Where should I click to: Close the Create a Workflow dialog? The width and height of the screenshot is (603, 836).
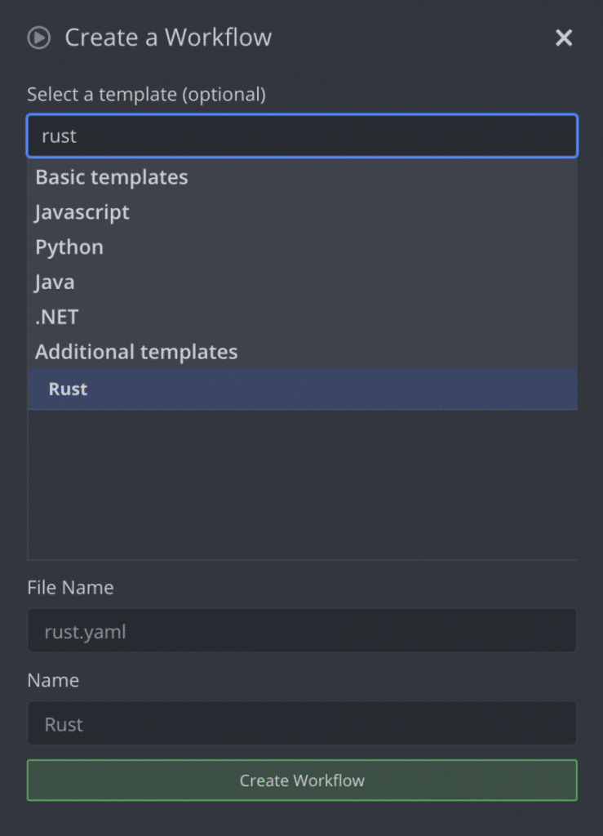pos(564,38)
